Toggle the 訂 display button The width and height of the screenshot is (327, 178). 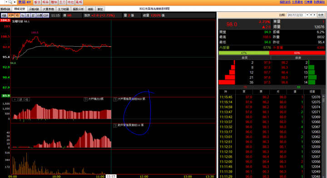pyautogui.click(x=33, y=15)
